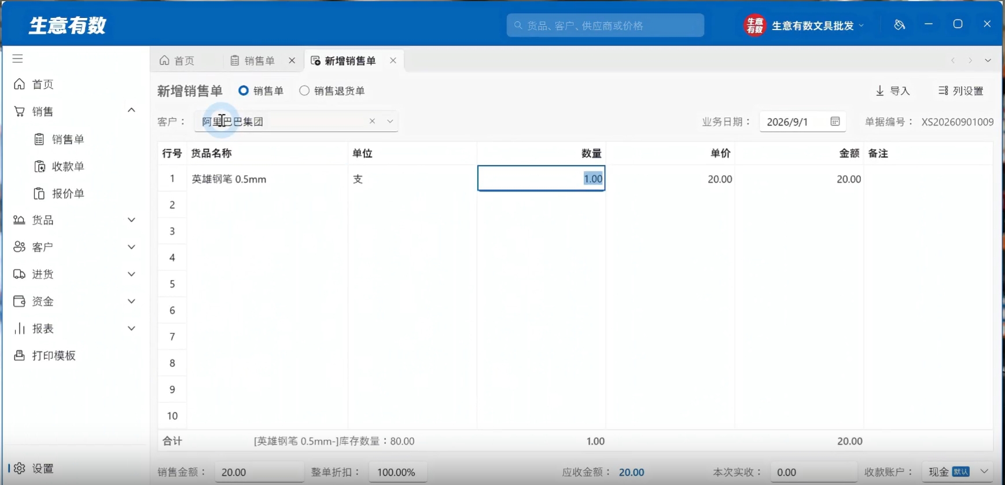Select the 销售单 radio button
1005x485 pixels.
pos(244,91)
